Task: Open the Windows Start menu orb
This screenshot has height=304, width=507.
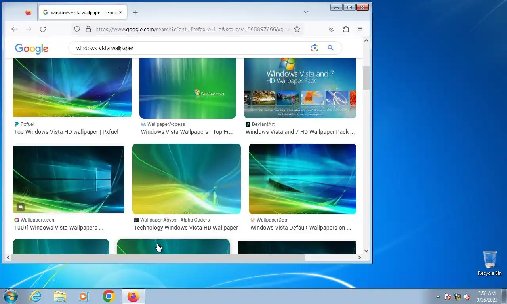Action: 10,296
